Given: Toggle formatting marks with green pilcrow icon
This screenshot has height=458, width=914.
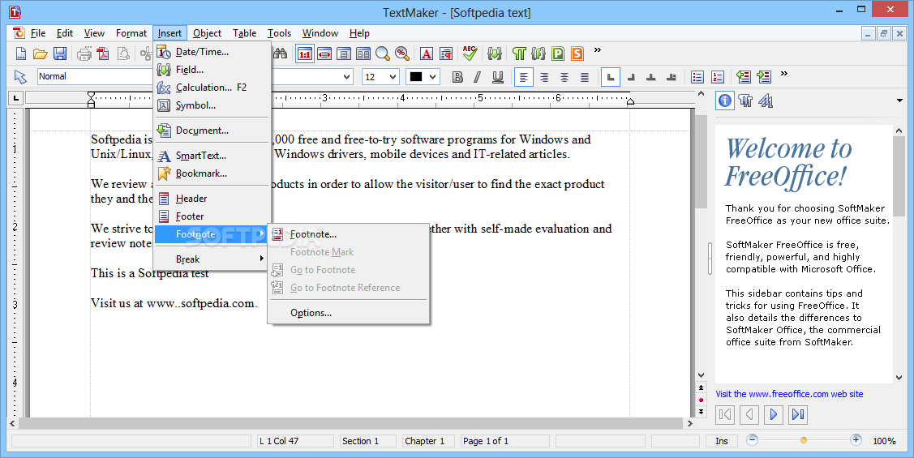Looking at the screenshot, I should click(x=519, y=54).
